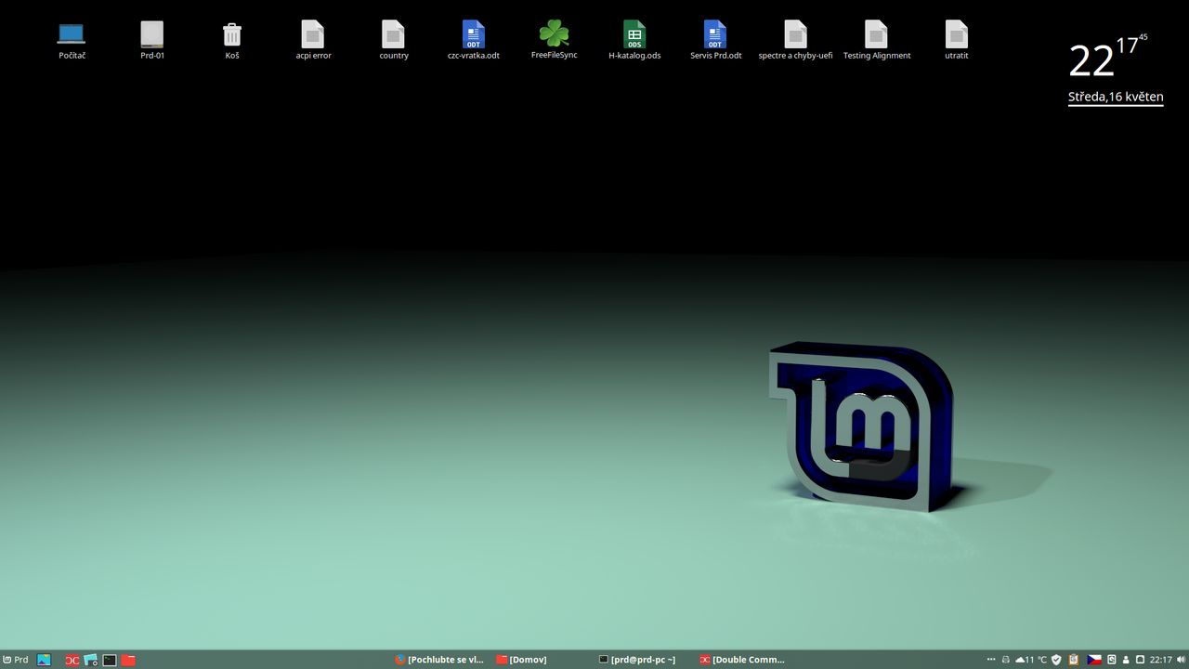Switch to the Double Commander taskbar window
Screen dimensions: 1189x669
(742, 660)
